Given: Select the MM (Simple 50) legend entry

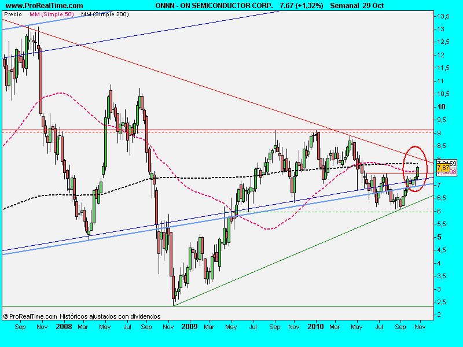Looking at the screenshot, I should point(52,14).
